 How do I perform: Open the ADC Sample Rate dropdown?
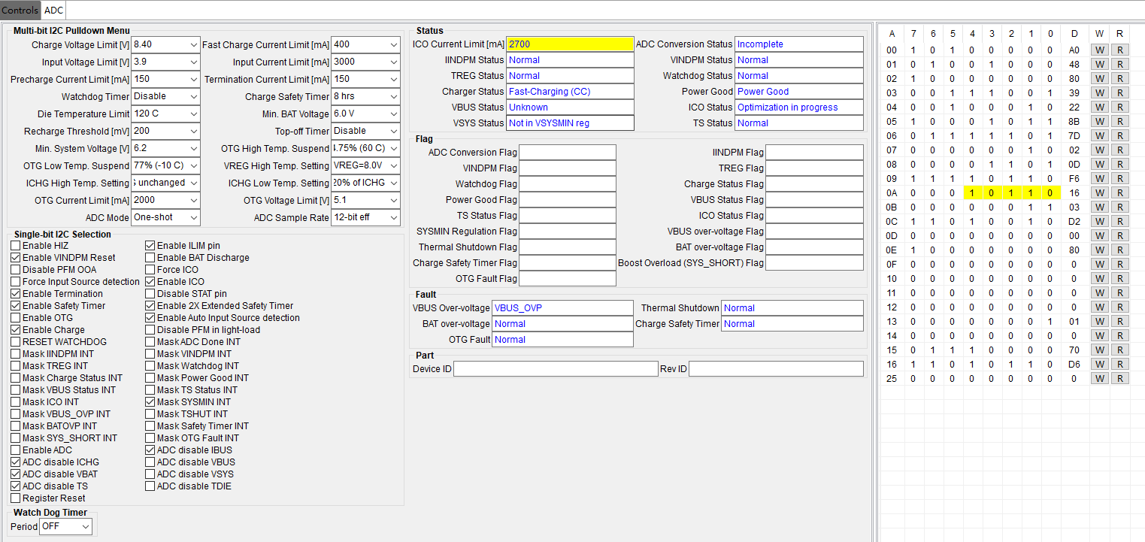coord(365,217)
